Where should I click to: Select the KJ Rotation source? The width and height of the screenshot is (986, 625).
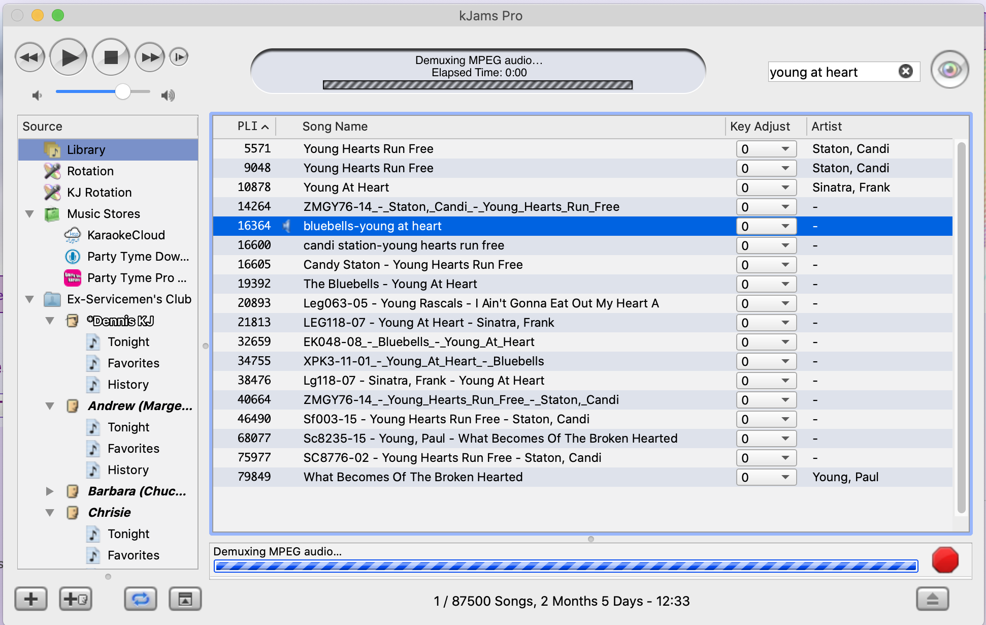coord(99,193)
